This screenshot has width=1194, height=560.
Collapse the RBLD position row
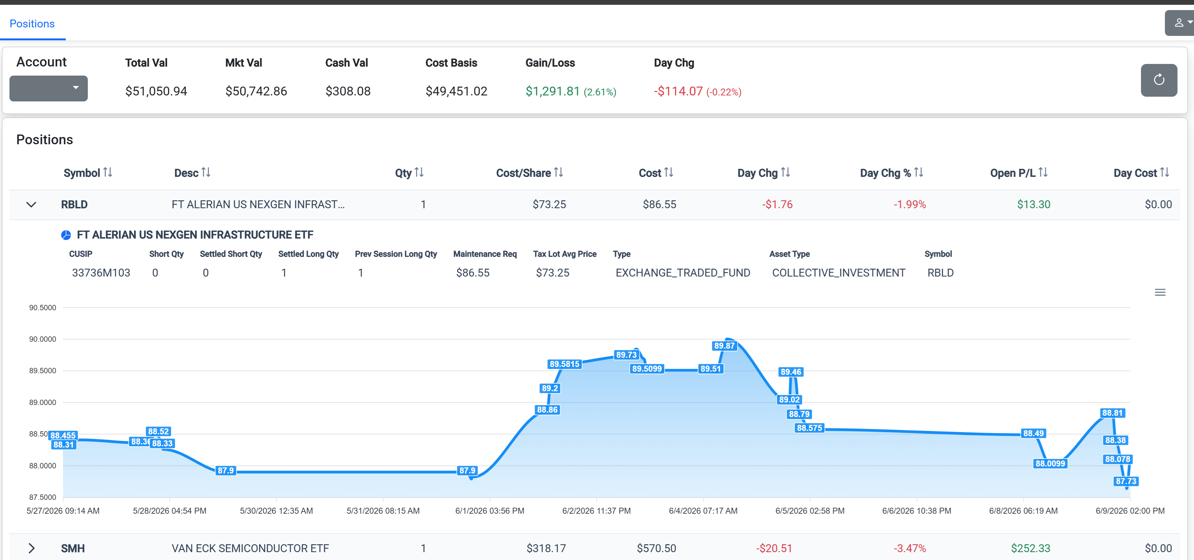click(x=31, y=204)
